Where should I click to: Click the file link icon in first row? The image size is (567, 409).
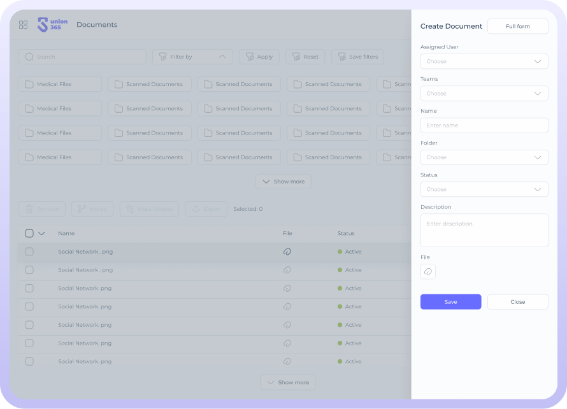click(x=287, y=252)
